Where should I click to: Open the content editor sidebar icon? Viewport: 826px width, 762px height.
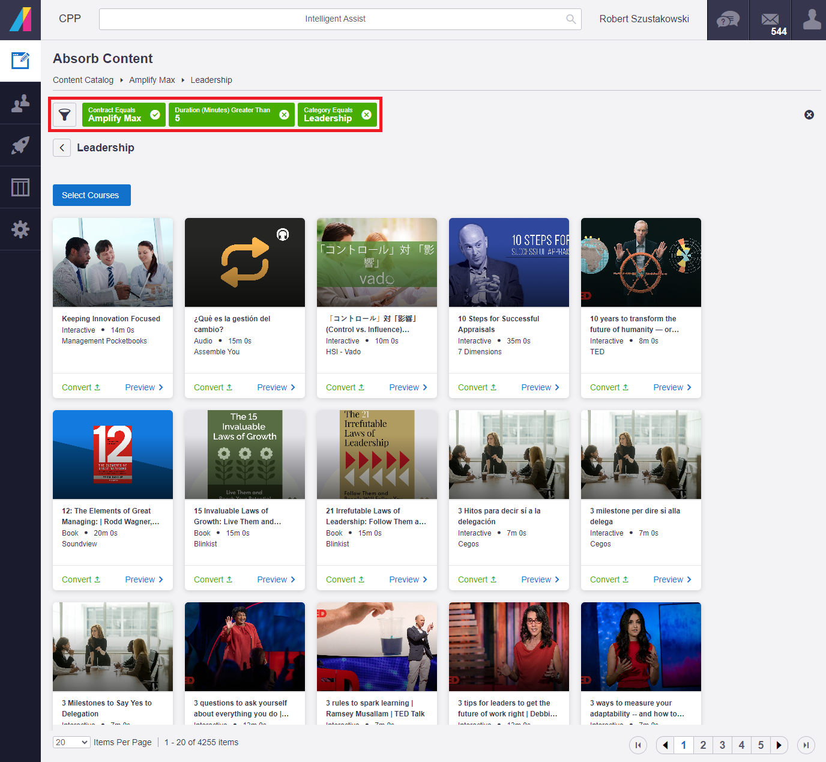tap(20, 61)
